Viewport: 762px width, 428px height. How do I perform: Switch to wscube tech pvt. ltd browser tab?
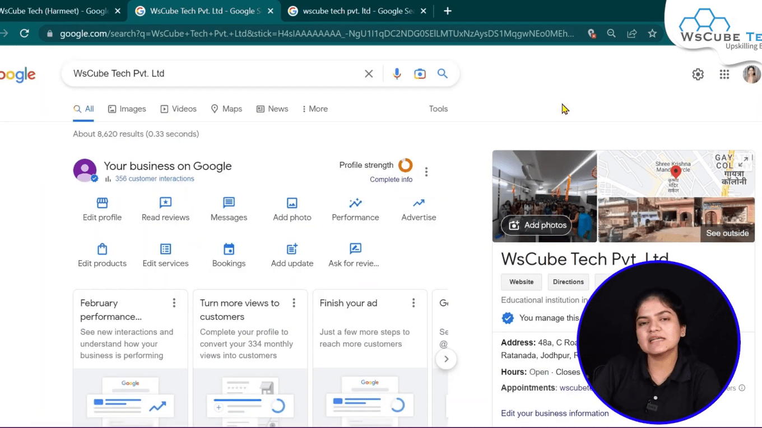point(357,11)
